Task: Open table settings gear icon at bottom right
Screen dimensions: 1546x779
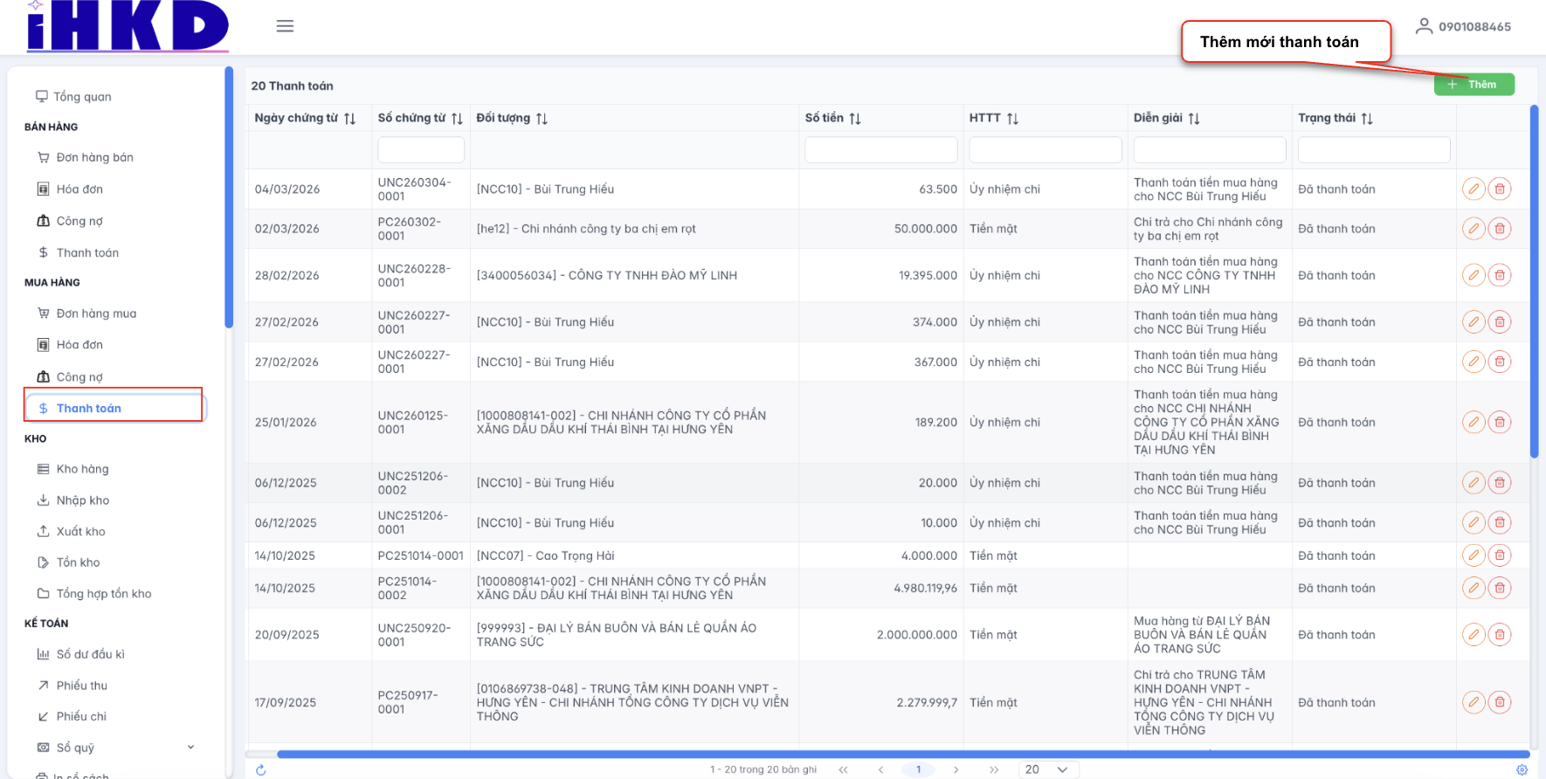Action: pyautogui.click(x=1522, y=770)
